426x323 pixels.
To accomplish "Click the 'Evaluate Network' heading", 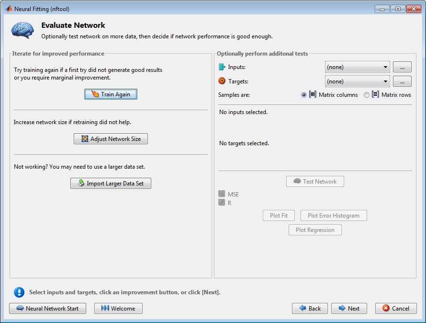I will click(x=73, y=25).
